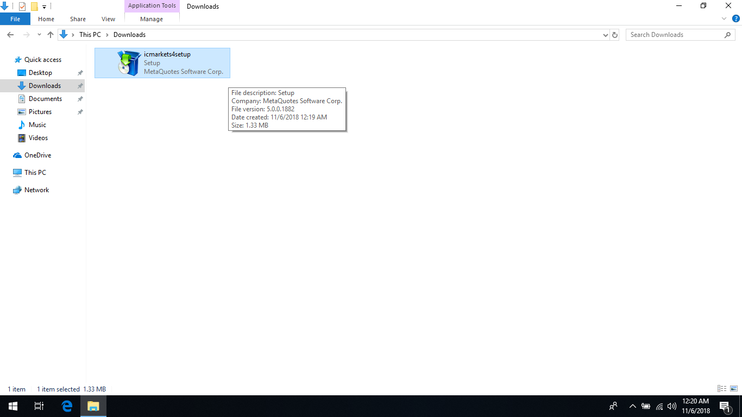Open the Recent locations dropdown arrow
Screen dimensions: 742x417
click(x=39, y=35)
